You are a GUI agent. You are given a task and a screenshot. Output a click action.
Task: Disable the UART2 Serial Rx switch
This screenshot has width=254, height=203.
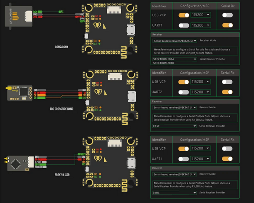(227, 92)
